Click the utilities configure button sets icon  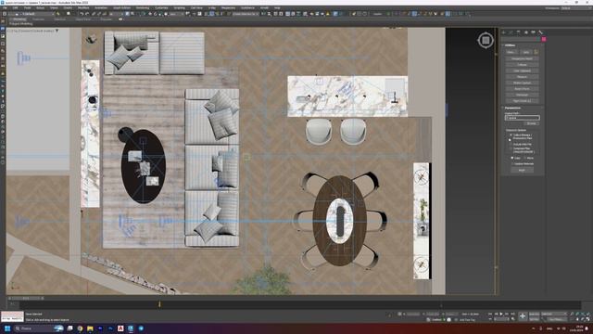[x=536, y=52]
